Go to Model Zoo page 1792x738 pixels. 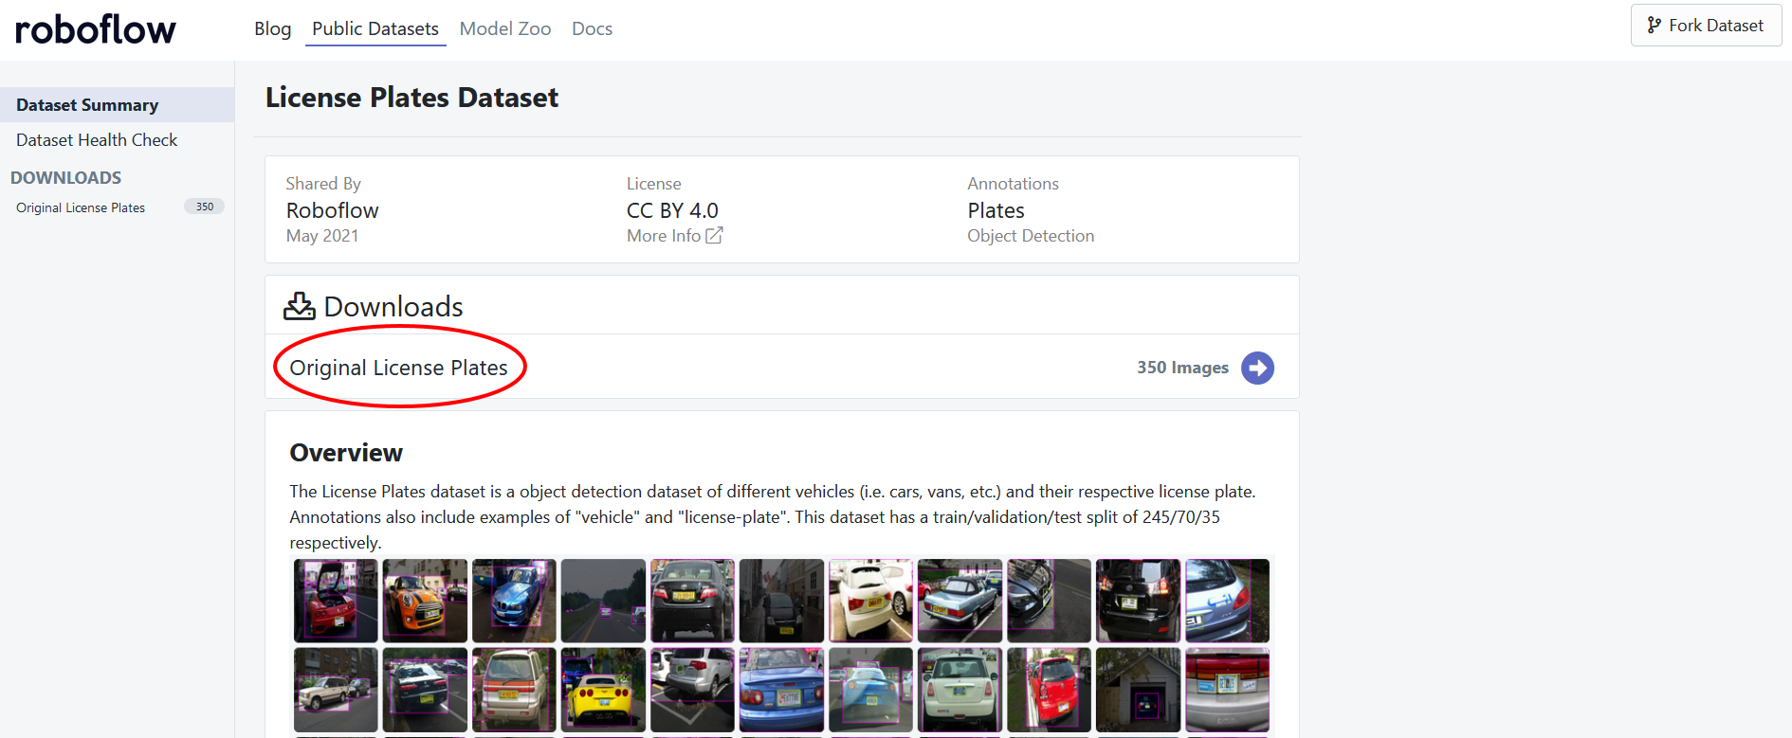coord(505,28)
